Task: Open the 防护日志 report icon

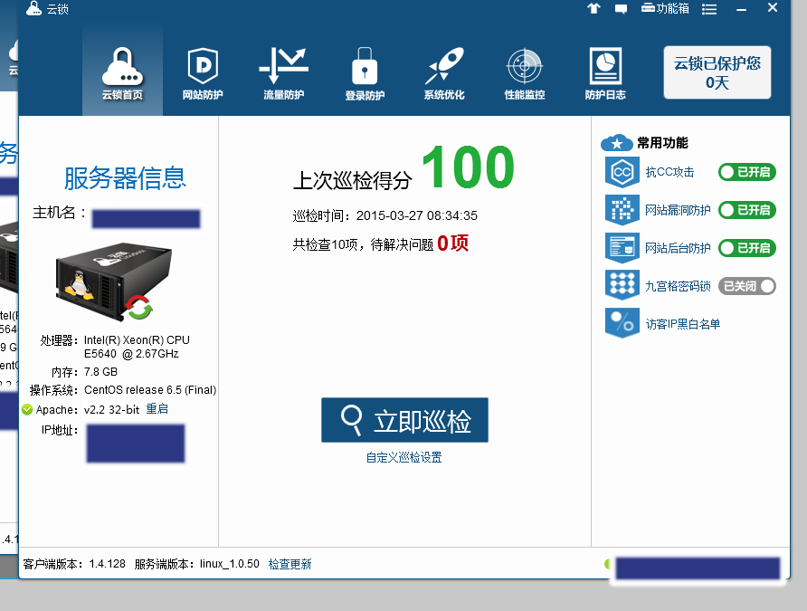Action: [605, 72]
